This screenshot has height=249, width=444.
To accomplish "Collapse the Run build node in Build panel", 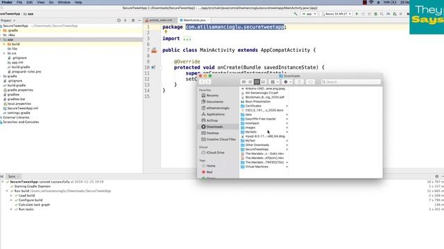I will (x=7, y=191).
